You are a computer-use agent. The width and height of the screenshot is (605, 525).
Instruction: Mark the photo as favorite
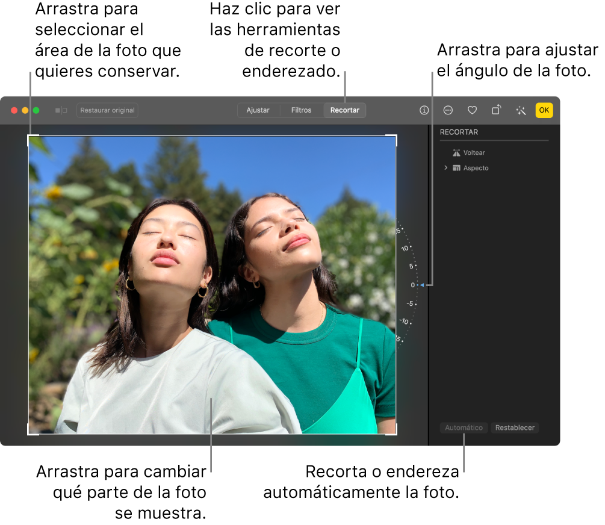(x=472, y=110)
